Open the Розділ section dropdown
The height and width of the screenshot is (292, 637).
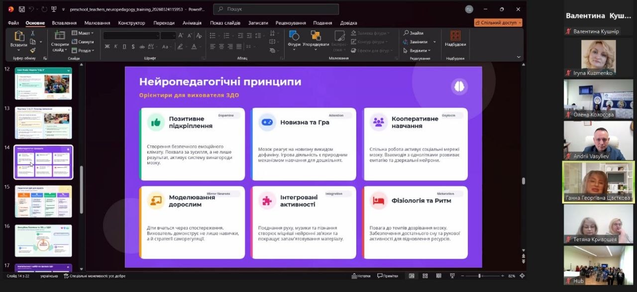[82, 50]
